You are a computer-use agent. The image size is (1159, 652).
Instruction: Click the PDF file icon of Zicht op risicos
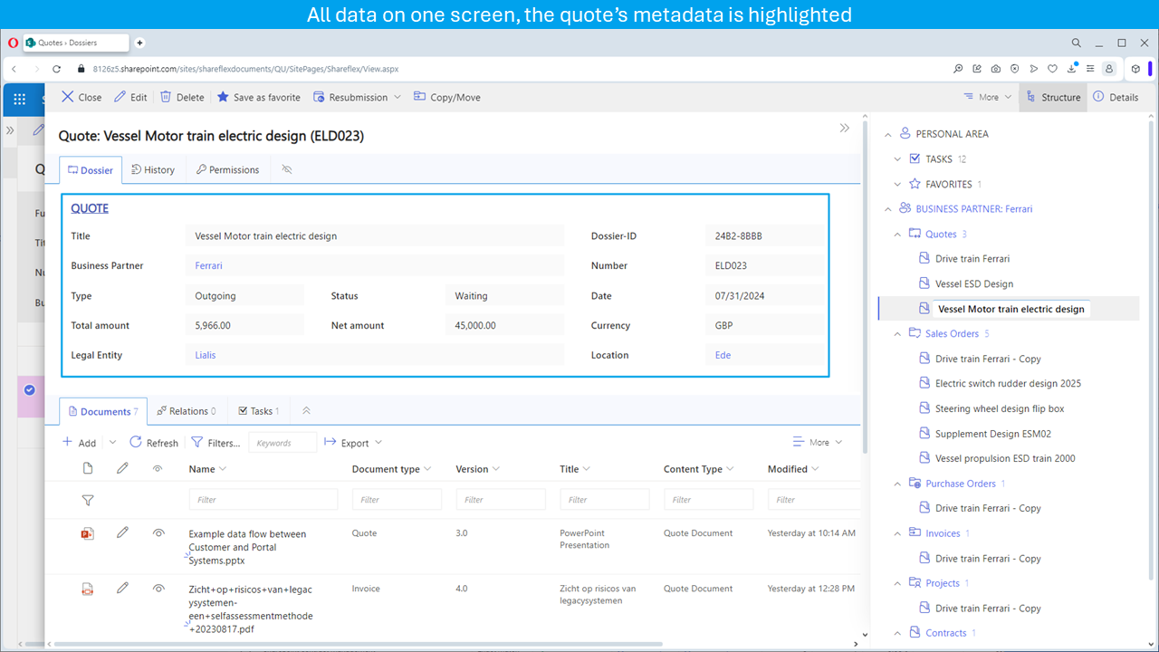88,589
